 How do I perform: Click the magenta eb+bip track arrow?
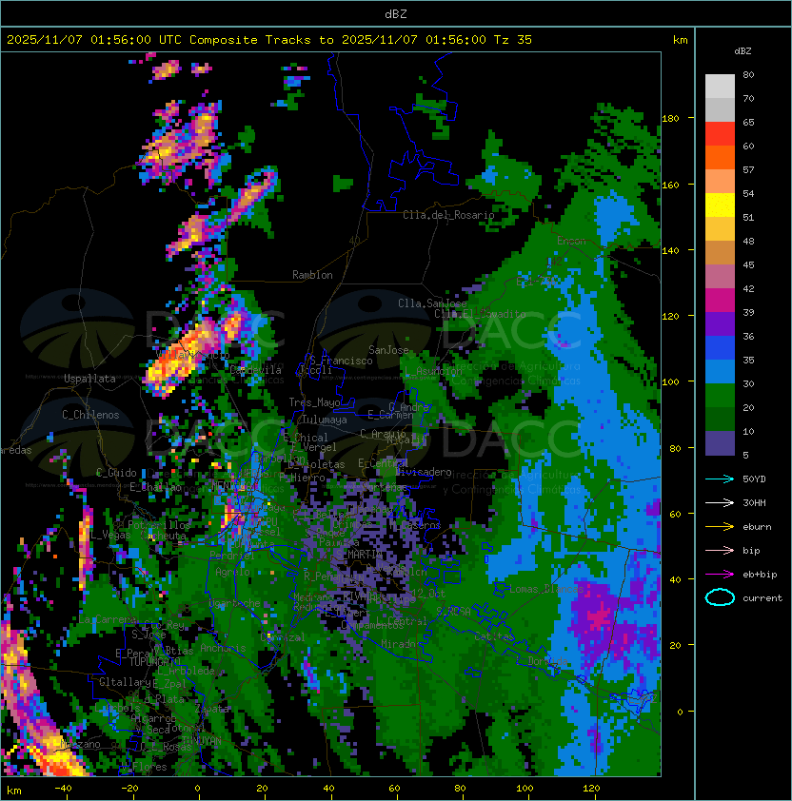720,575
